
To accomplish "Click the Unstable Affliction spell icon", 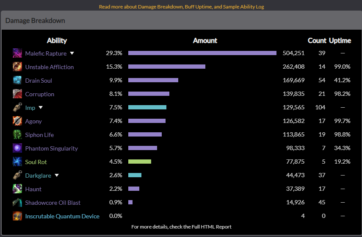I will [17, 67].
